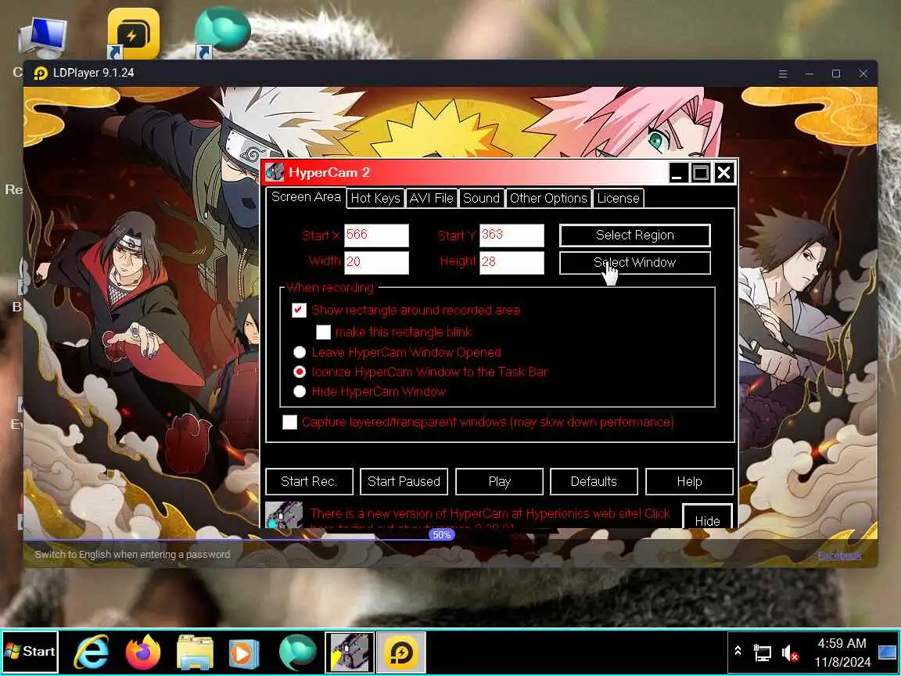Click the HyperCam notice thumbnail image
The width and height of the screenshot is (901, 676).
pyautogui.click(x=284, y=515)
